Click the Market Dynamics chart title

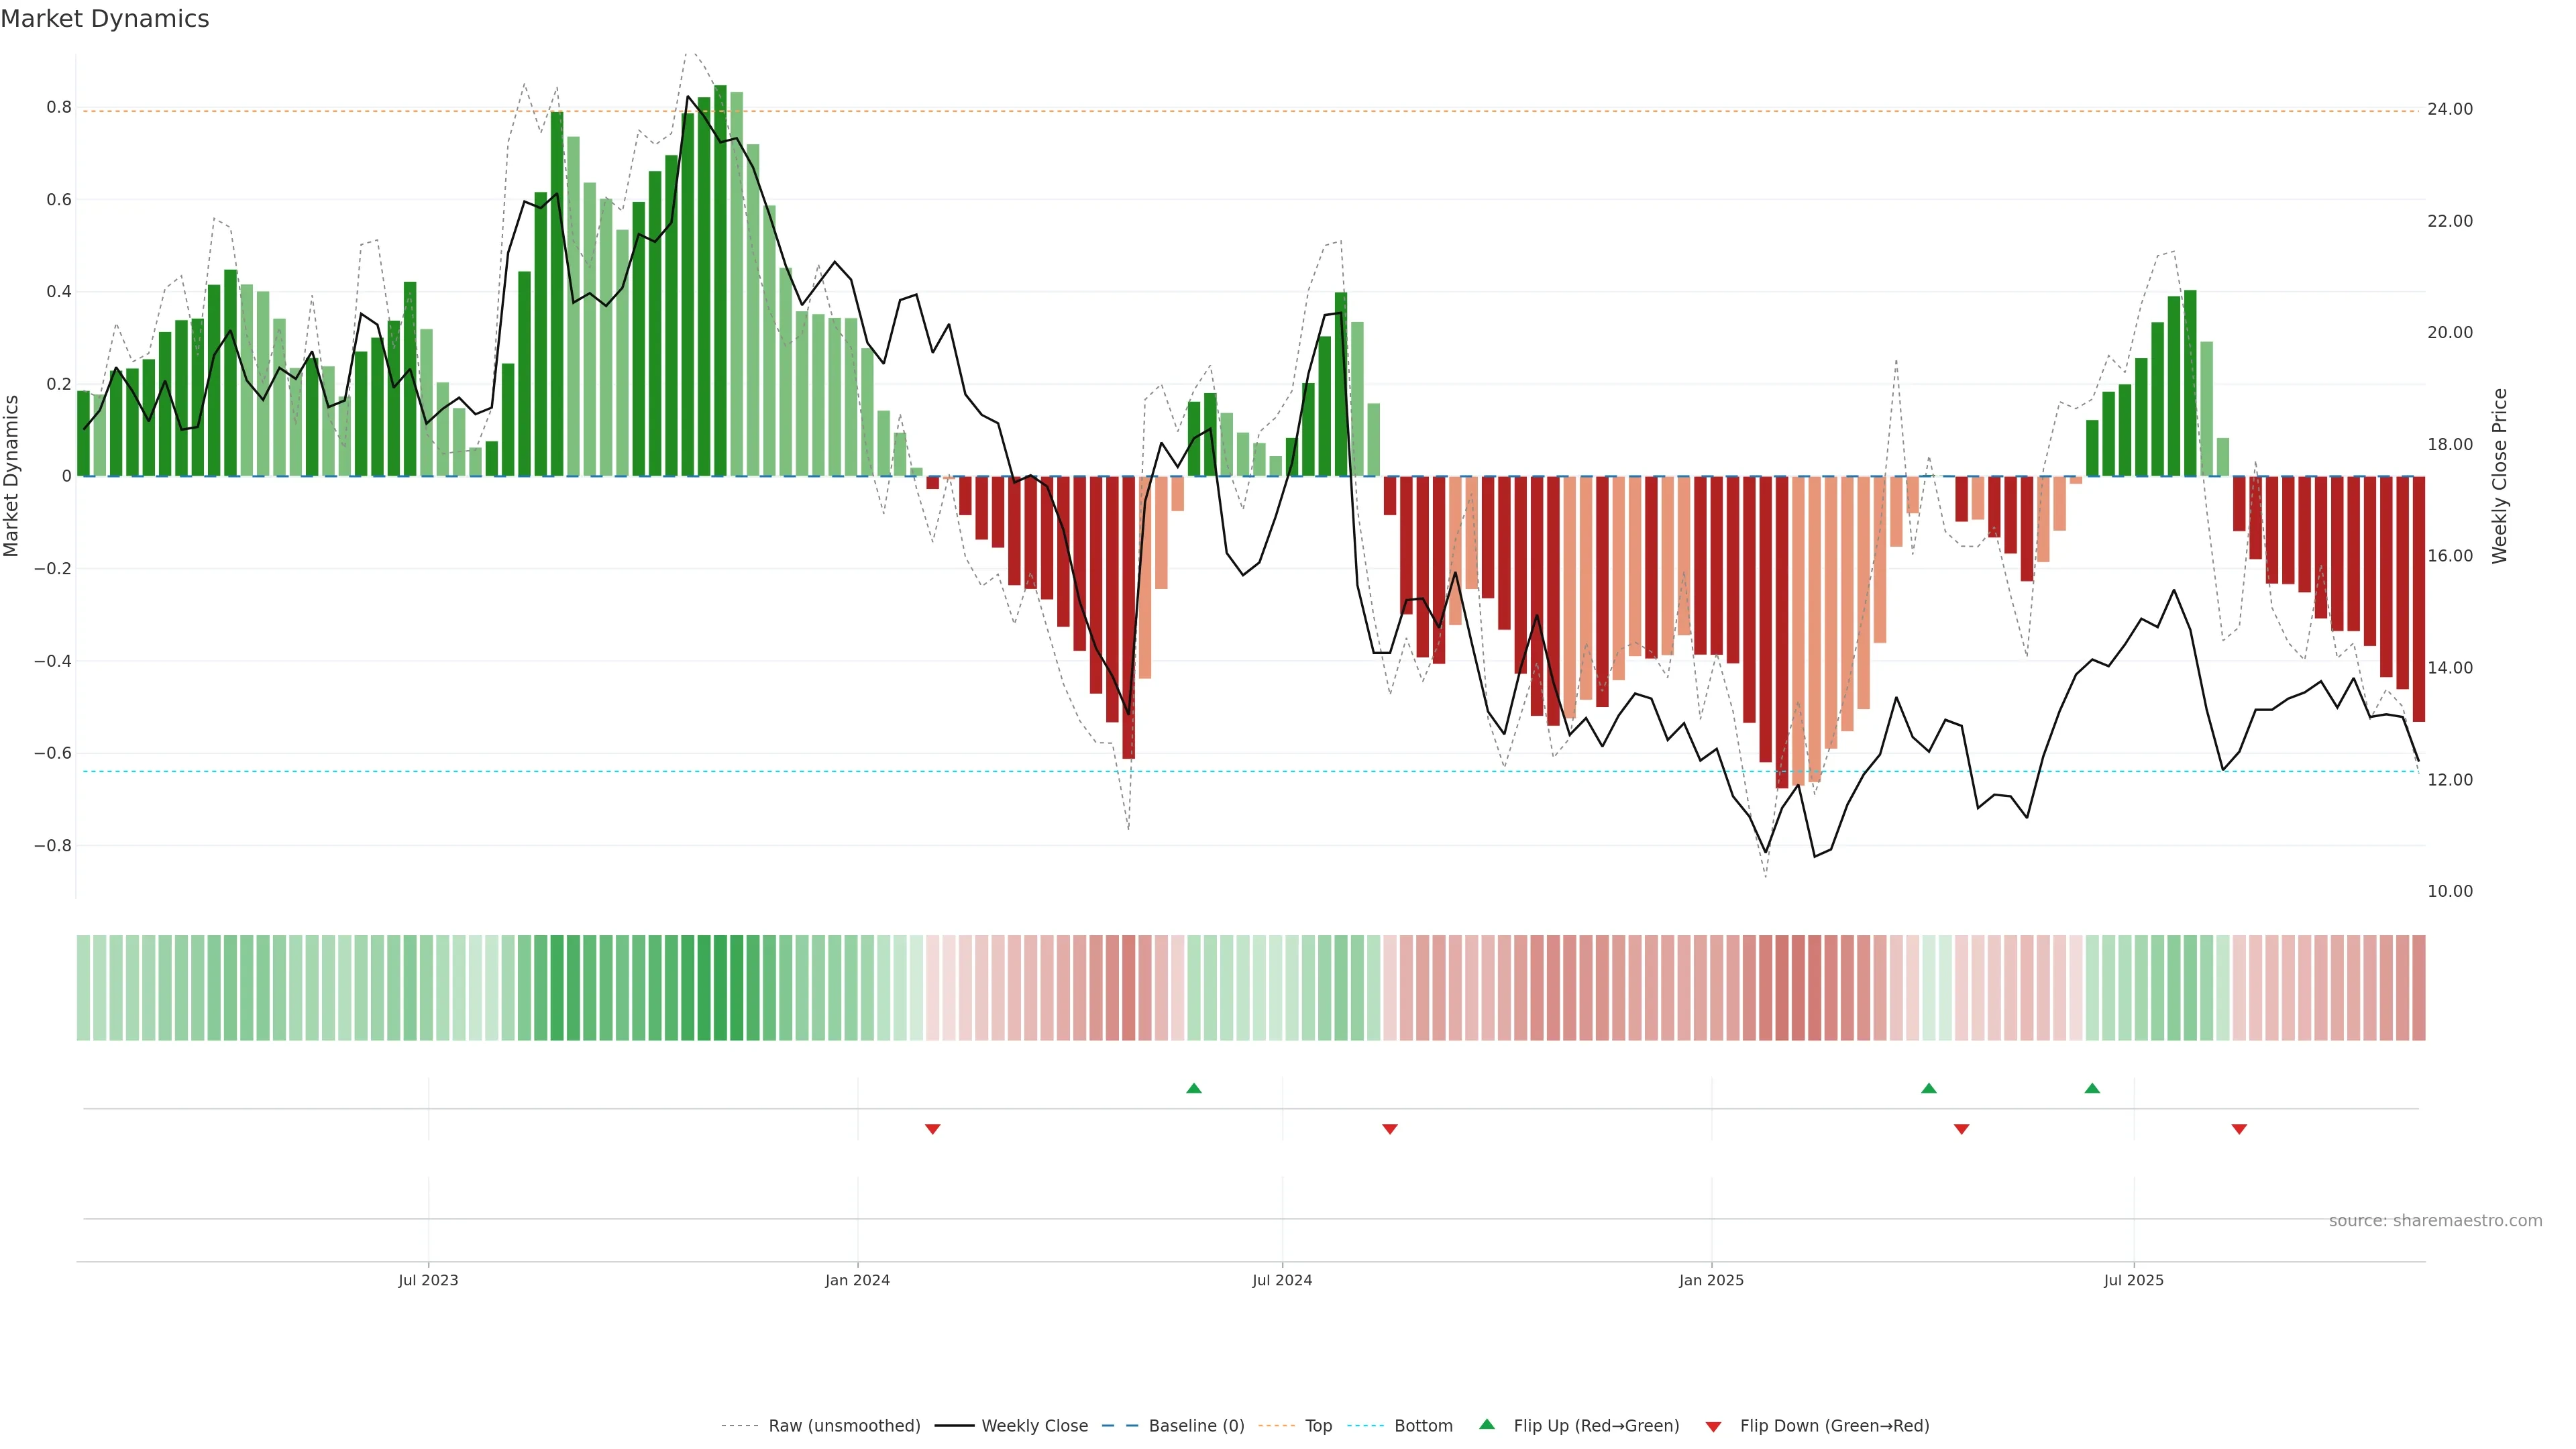pyautogui.click(x=105, y=19)
